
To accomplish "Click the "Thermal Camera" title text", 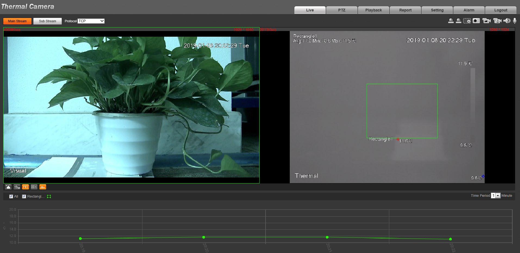I will coord(27,7).
